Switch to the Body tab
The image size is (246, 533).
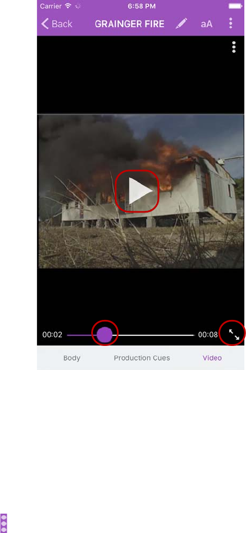coord(72,358)
